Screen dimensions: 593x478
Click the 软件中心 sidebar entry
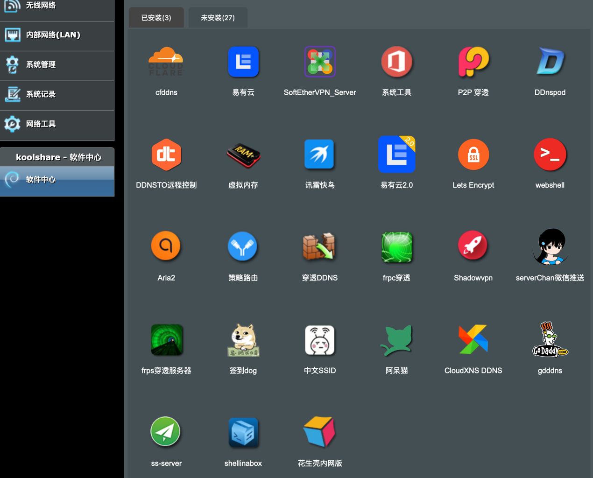57,180
